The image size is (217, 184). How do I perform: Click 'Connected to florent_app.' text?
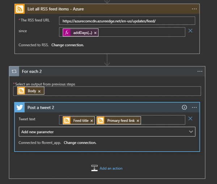tap(40, 143)
